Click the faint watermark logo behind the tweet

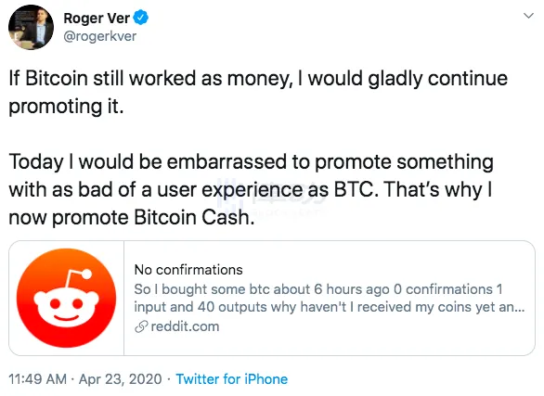click(x=272, y=197)
